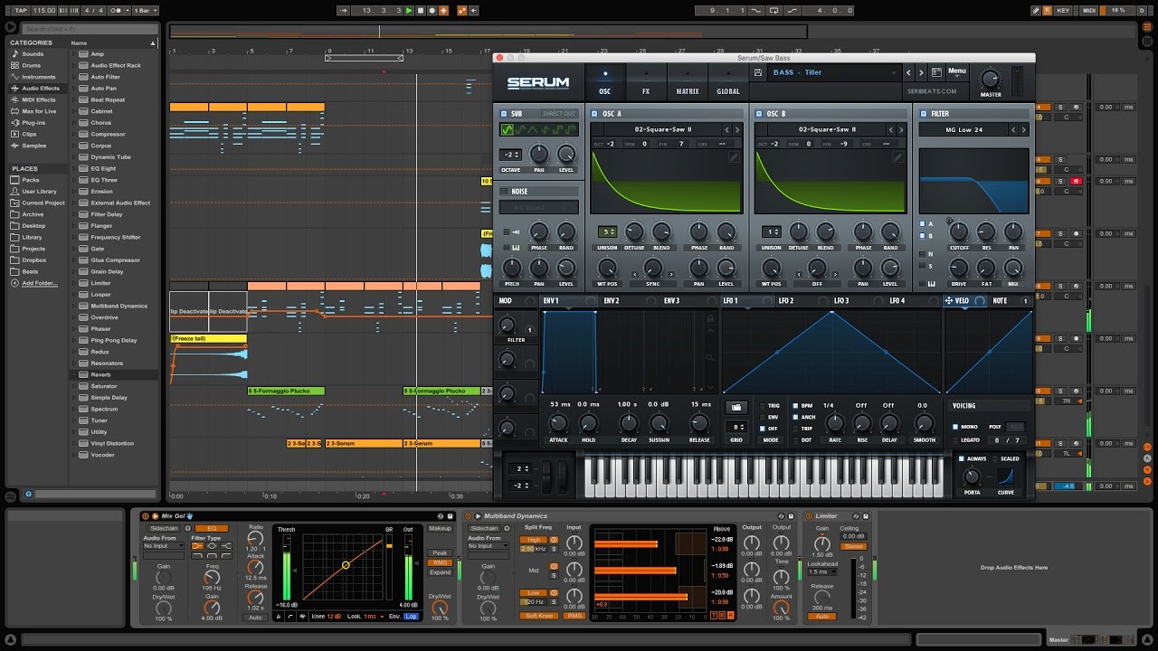Click Mix Gel Makeup button
This screenshot has width=1158, height=651.
(x=440, y=529)
